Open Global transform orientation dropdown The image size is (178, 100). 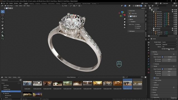(x=66, y=6)
